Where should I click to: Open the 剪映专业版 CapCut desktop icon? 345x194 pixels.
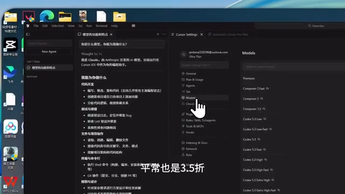(x=10, y=47)
